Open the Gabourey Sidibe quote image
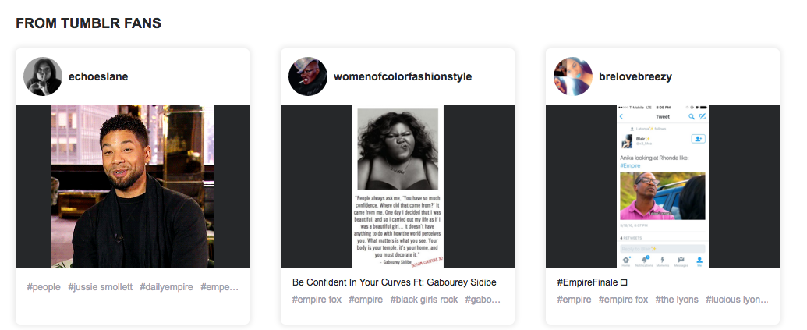The image size is (807, 330). tap(398, 186)
